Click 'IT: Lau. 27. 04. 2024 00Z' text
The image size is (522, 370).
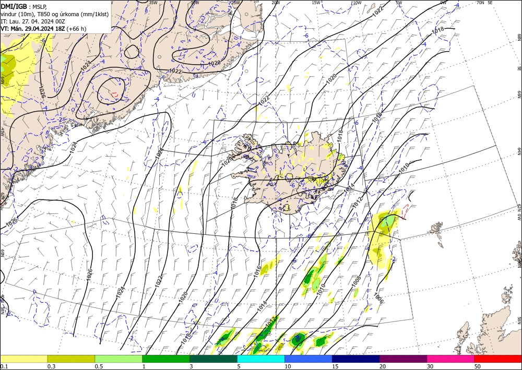coord(33,21)
